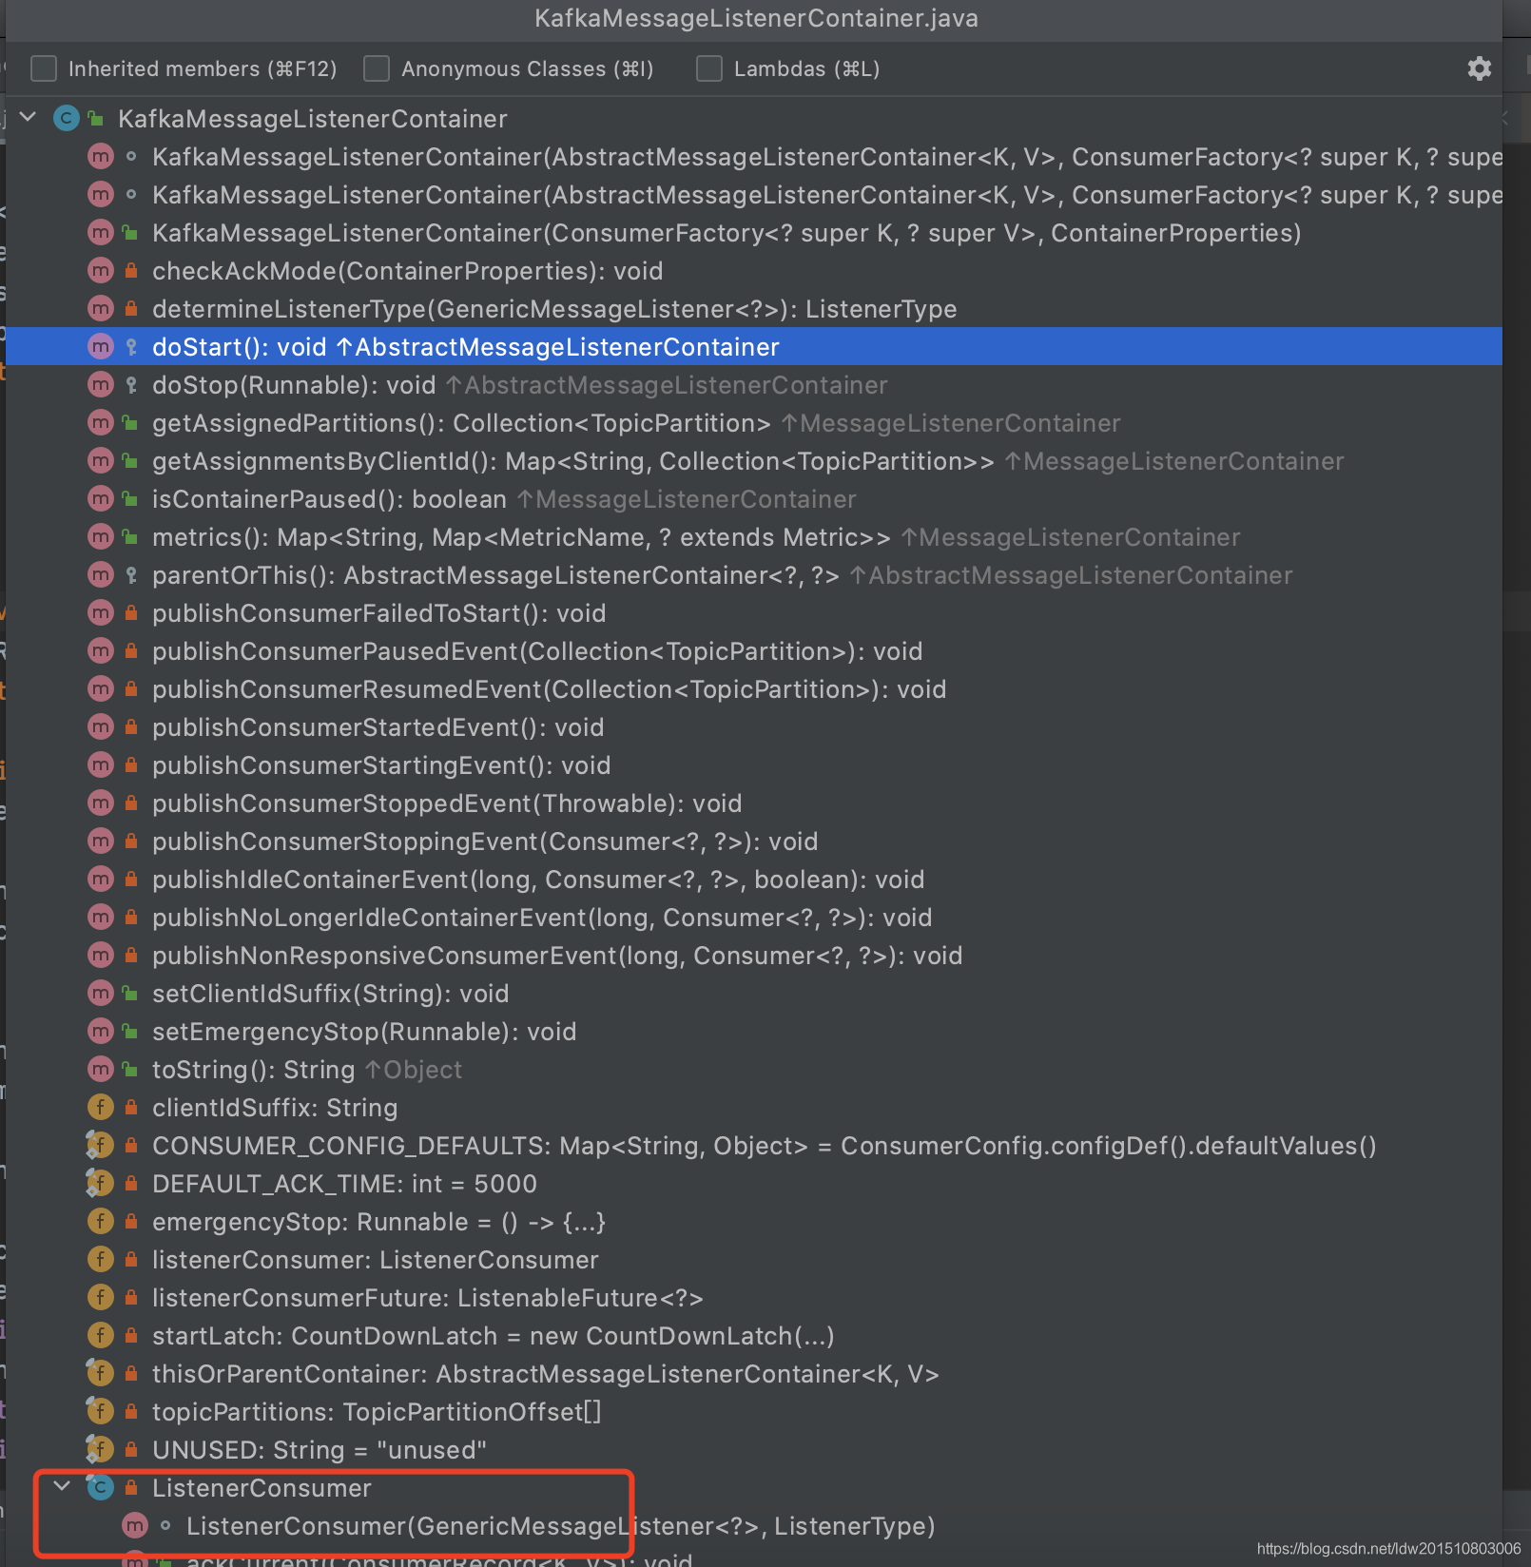This screenshot has width=1531, height=1567.
Task: Enable the Lambdas checkbox
Action: point(708,68)
